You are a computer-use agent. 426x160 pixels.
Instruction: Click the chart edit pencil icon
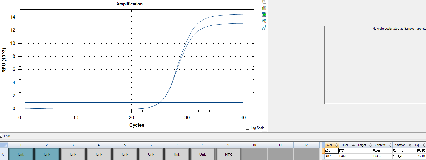[264, 21]
